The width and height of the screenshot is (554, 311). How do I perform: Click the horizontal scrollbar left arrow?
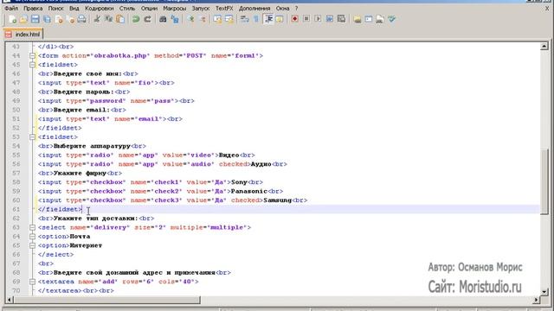(x=10, y=300)
